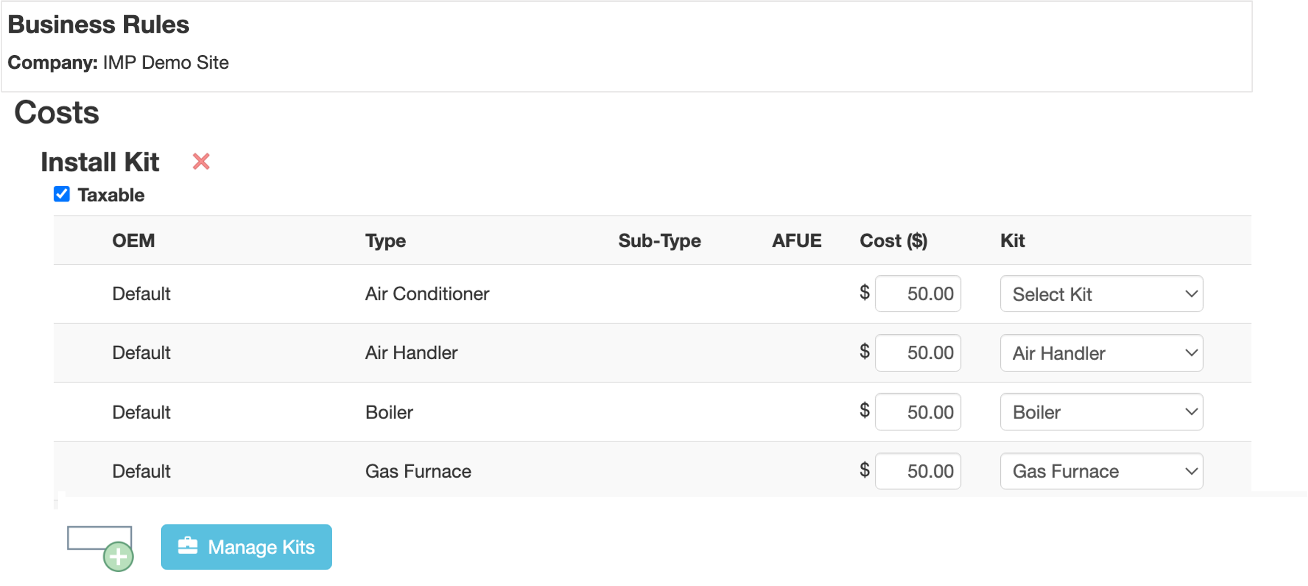This screenshot has width=1308, height=586.
Task: Click the Type column header
Action: click(x=385, y=241)
